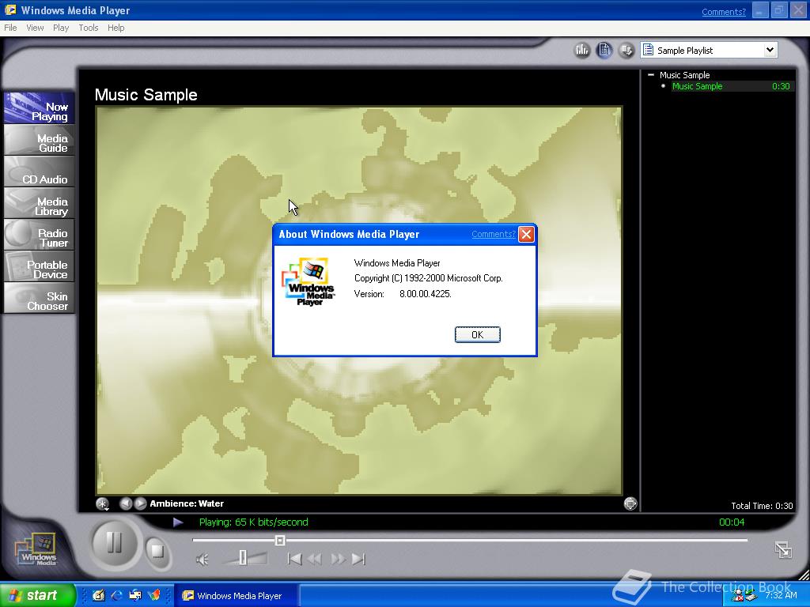Screen dimensions: 810x607
Task: Click the play status arrow icon
Action: coord(178,522)
